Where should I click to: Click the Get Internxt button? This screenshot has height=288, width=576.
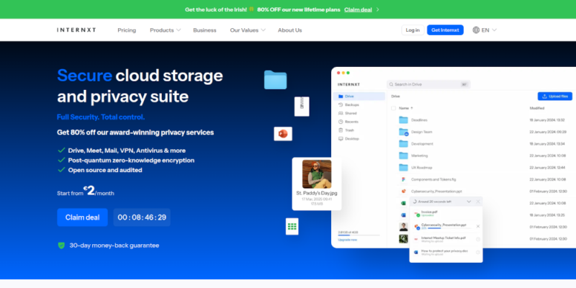445,30
